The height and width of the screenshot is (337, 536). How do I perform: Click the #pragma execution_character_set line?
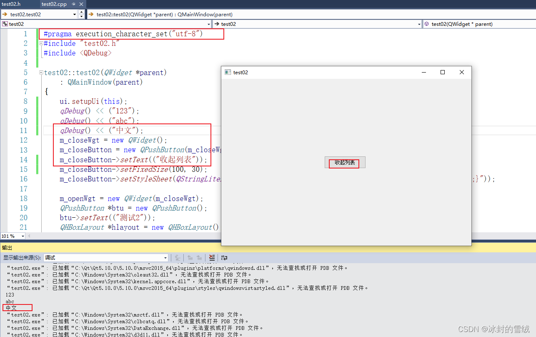(123, 34)
